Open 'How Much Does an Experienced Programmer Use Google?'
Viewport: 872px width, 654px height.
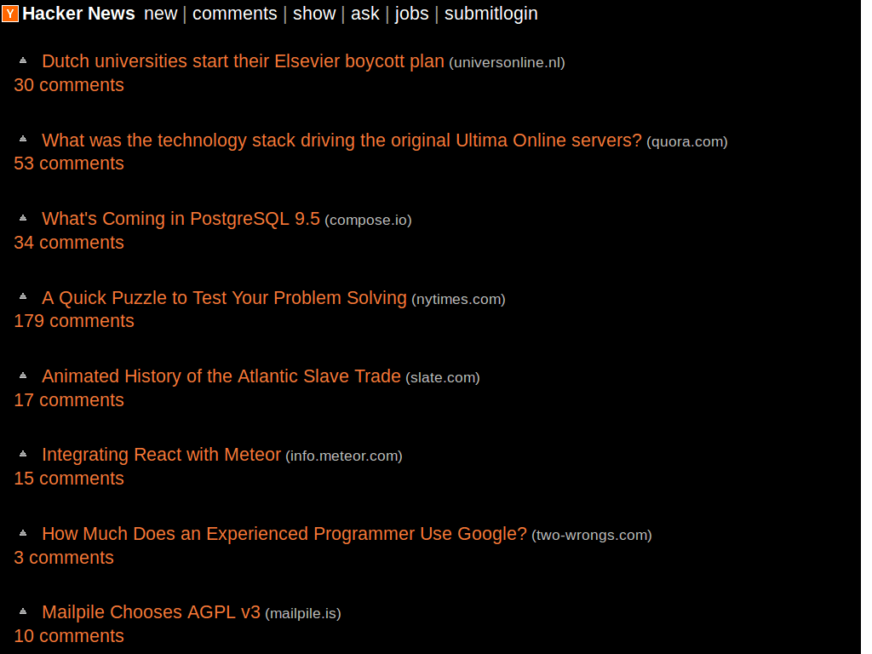click(x=284, y=533)
